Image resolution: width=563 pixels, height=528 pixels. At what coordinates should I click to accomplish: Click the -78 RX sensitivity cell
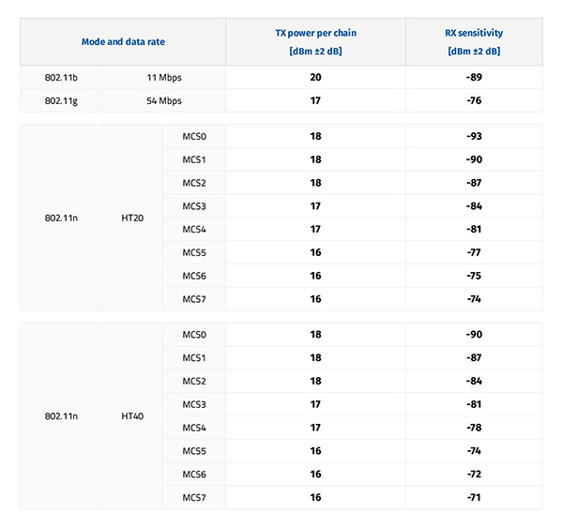[x=473, y=428]
